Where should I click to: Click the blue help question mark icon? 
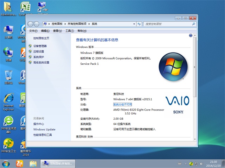click(x=190, y=35)
